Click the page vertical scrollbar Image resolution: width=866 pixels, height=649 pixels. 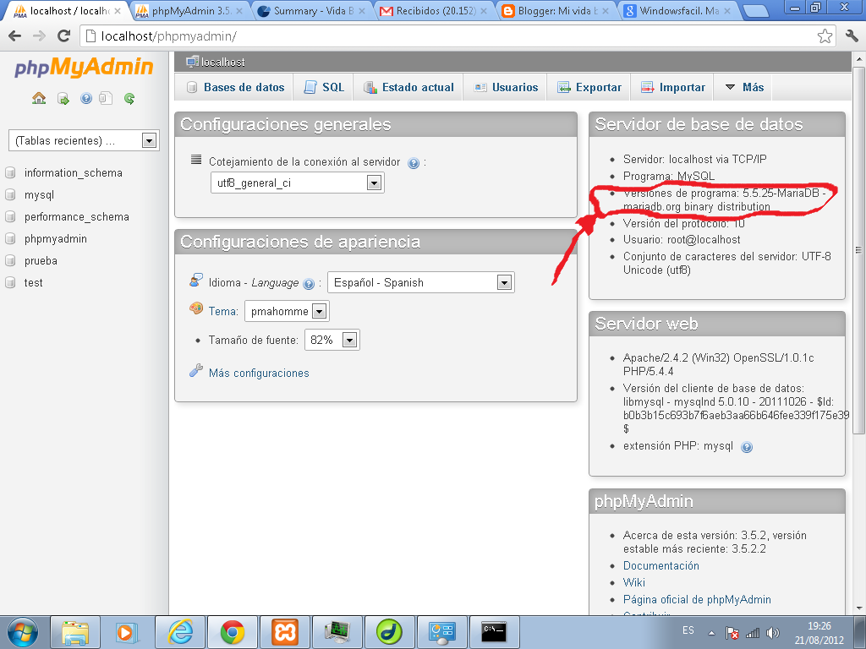[858, 250]
